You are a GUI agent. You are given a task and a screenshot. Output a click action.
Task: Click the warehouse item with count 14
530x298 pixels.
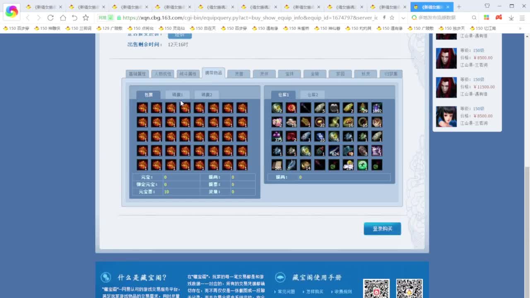click(x=306, y=165)
